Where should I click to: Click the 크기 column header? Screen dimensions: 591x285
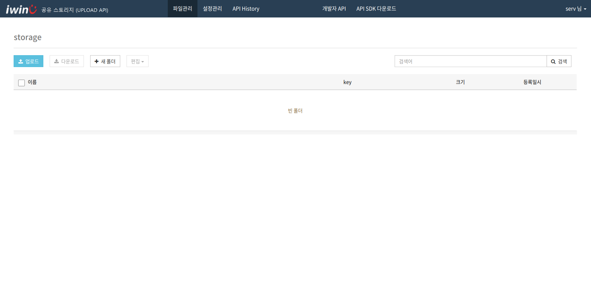pos(460,82)
